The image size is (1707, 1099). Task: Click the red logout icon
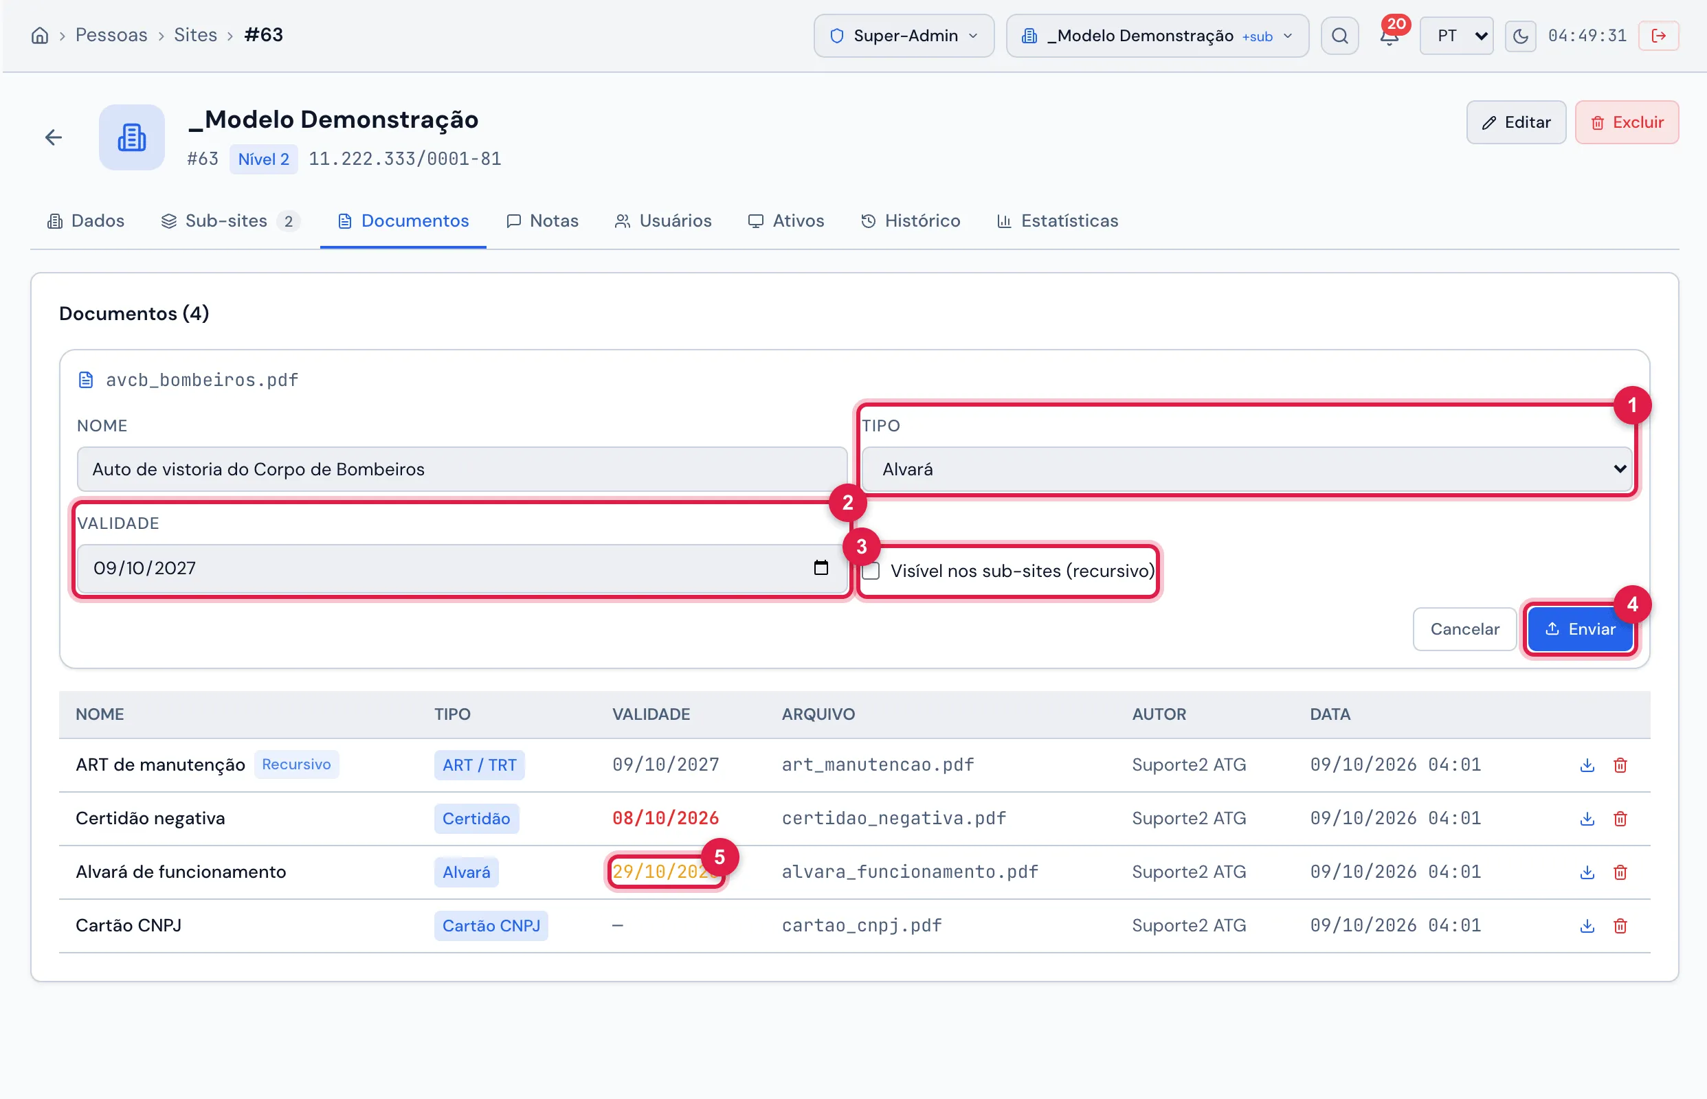coord(1658,36)
